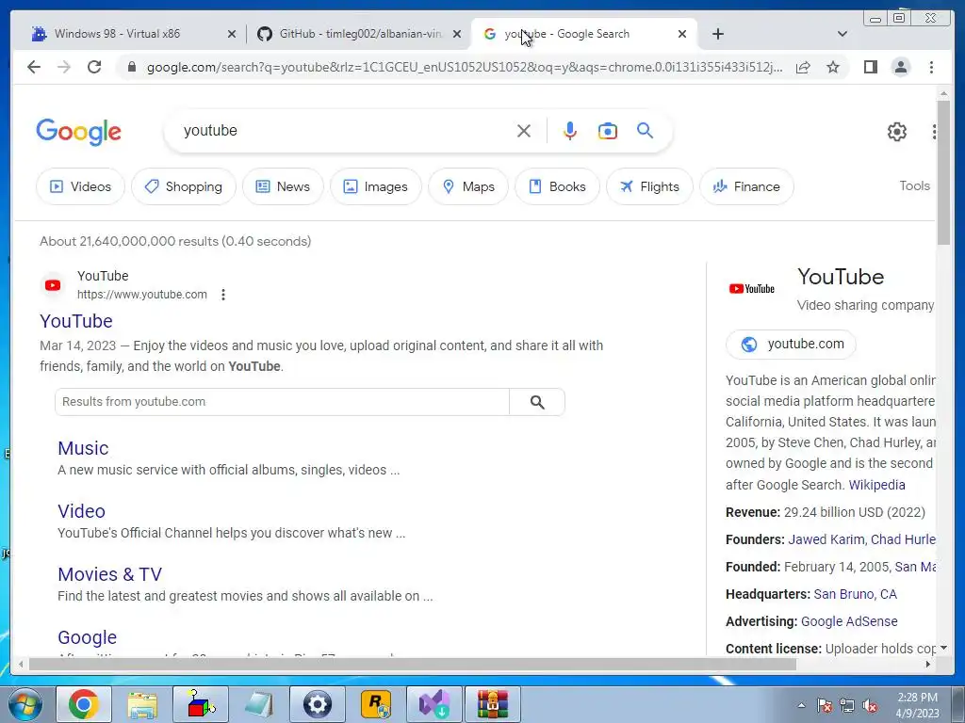Filter results by Shopping

(184, 186)
